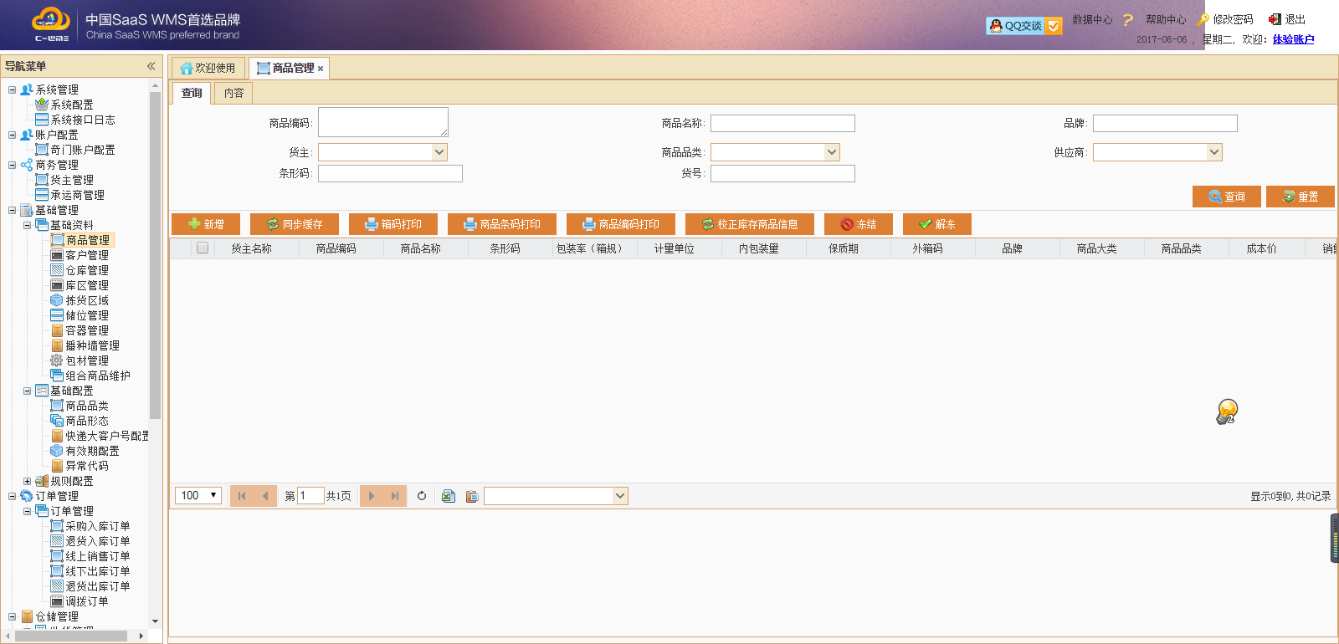Collapse the 基础配置 tree node
1339x644 pixels.
[x=28, y=391]
